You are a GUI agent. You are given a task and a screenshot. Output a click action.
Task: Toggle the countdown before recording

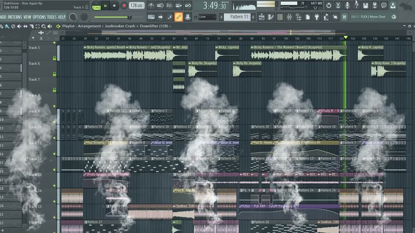169,6
